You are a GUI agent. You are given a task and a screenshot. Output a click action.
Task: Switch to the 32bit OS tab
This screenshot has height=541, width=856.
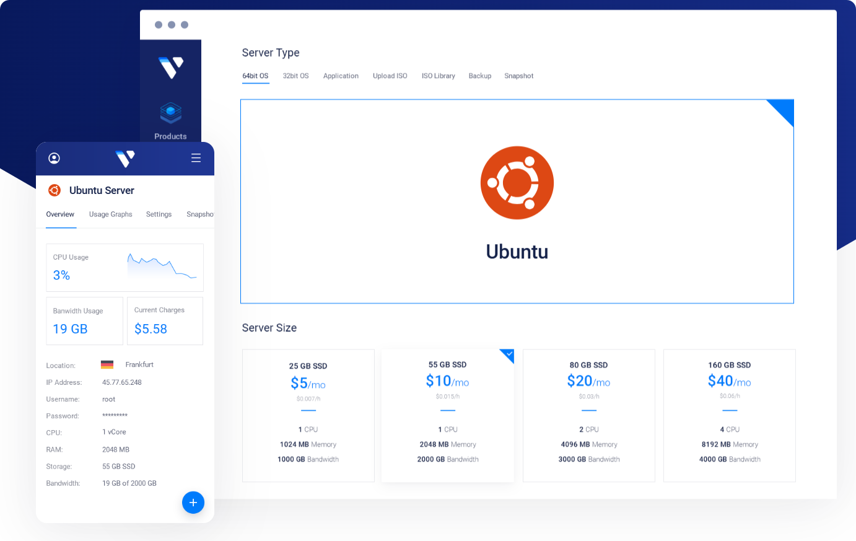pos(295,76)
